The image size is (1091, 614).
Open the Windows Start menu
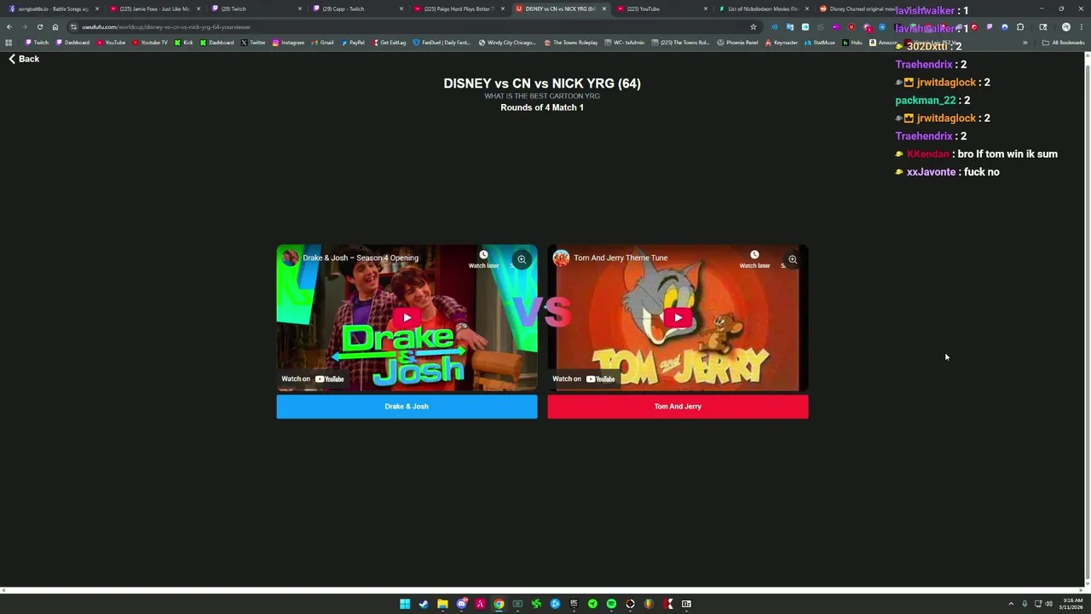[405, 604]
